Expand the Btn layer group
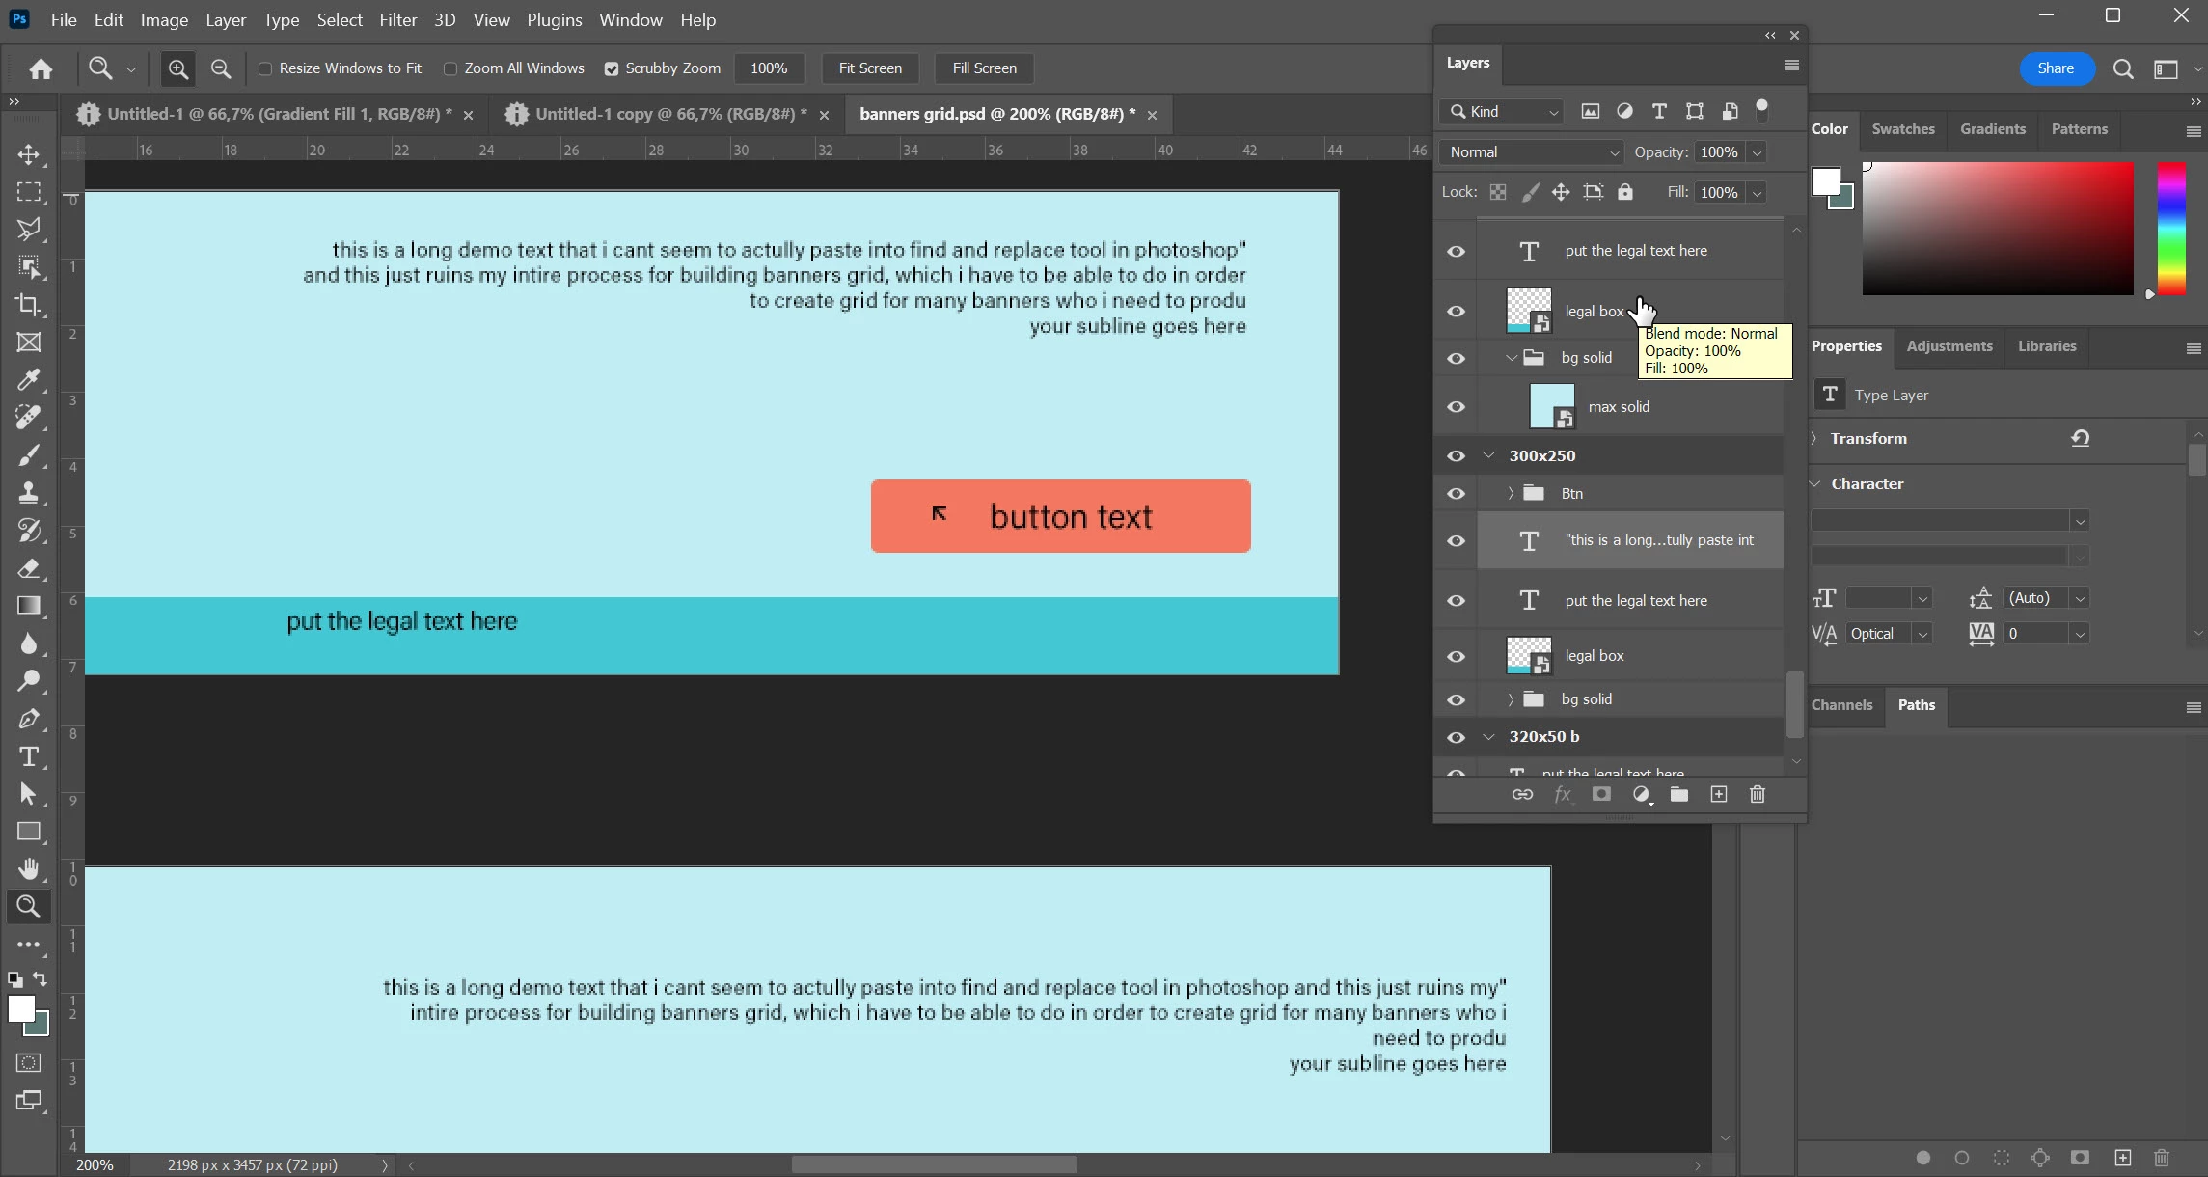2208x1177 pixels. (x=1511, y=493)
